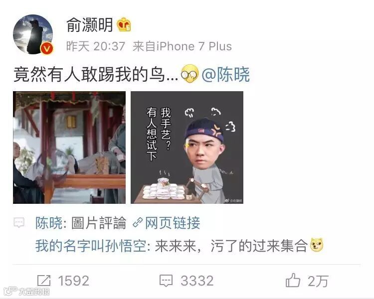Tap the doge emoji in comment

point(317,245)
